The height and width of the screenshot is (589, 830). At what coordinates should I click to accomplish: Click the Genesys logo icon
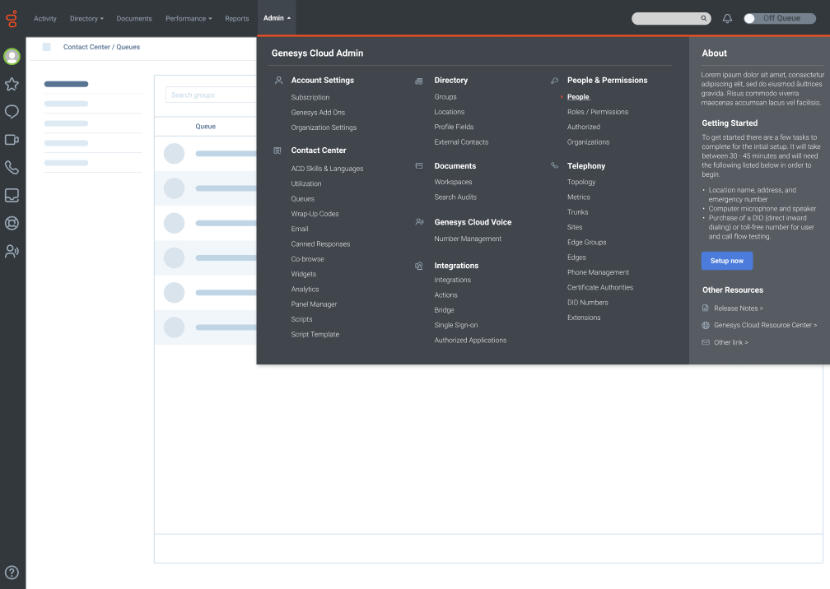pos(12,18)
